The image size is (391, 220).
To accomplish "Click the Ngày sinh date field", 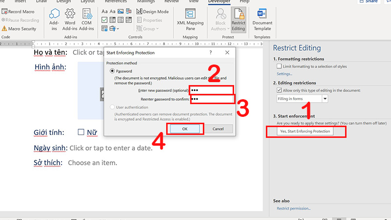I will coord(111,148).
